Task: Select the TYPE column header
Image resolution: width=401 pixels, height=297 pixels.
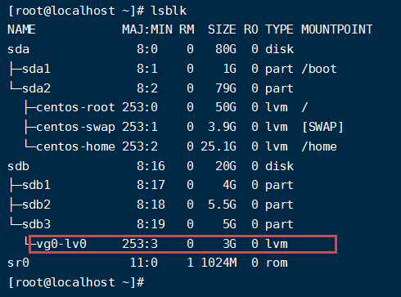Action: [x=279, y=29]
